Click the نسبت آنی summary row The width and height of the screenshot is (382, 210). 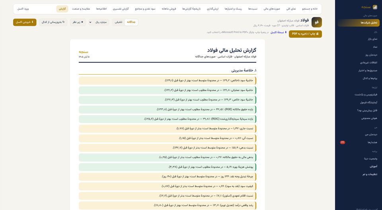(168, 138)
